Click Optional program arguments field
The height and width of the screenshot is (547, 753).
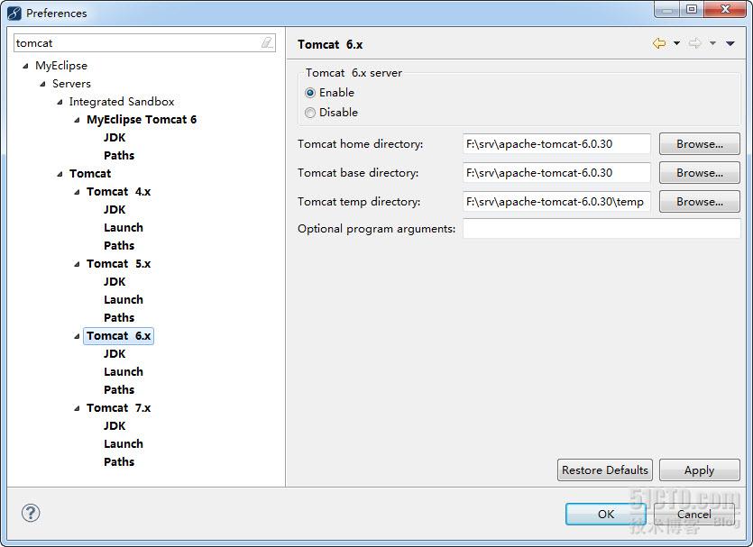[601, 228]
